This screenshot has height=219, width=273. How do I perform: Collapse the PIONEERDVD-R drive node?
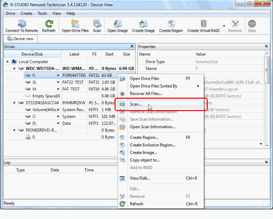click(x=14, y=130)
